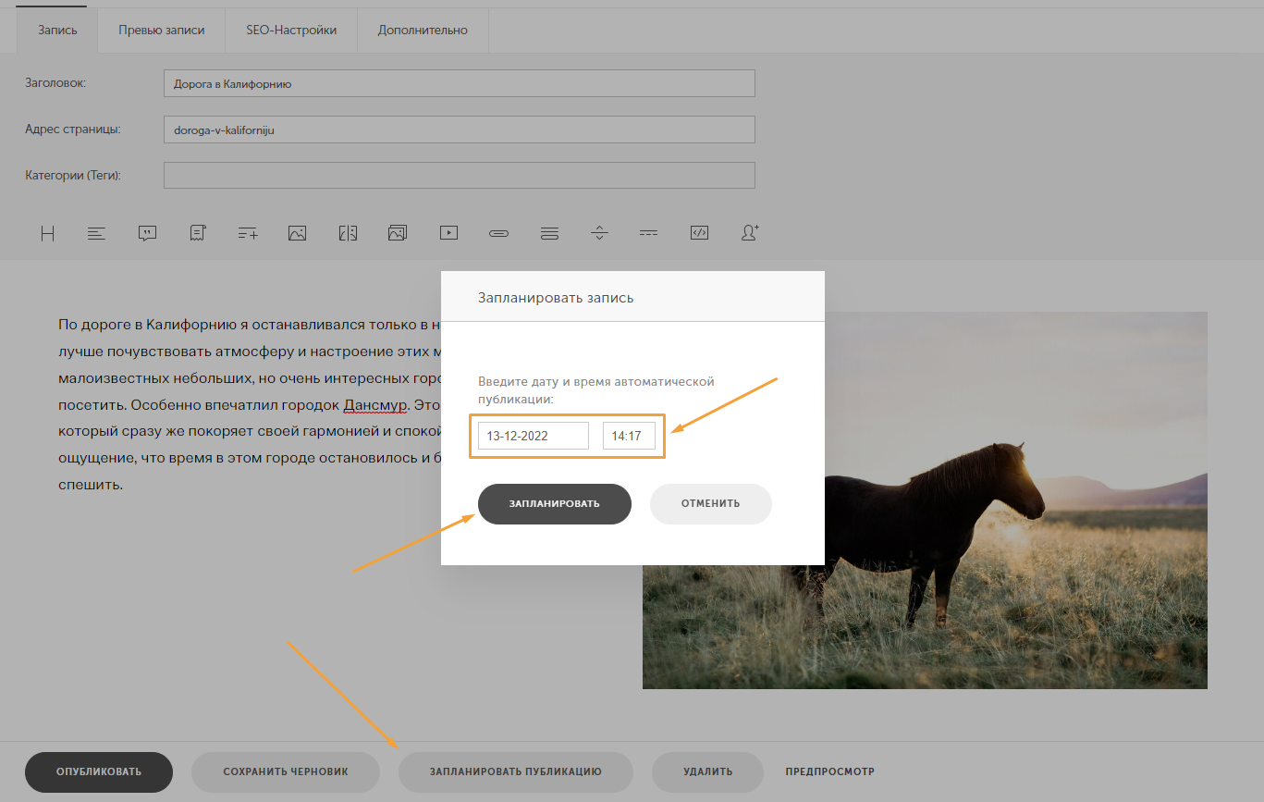Insert a heading block with H icon

(x=48, y=233)
